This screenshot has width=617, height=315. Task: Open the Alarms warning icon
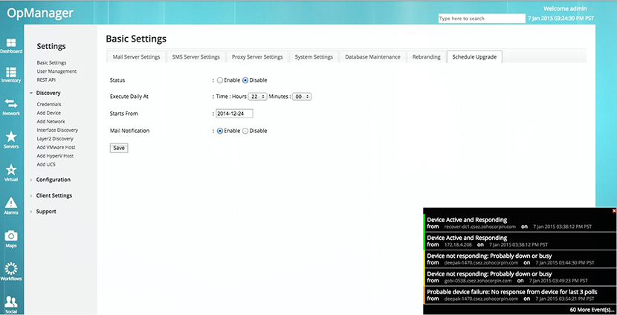point(11,206)
